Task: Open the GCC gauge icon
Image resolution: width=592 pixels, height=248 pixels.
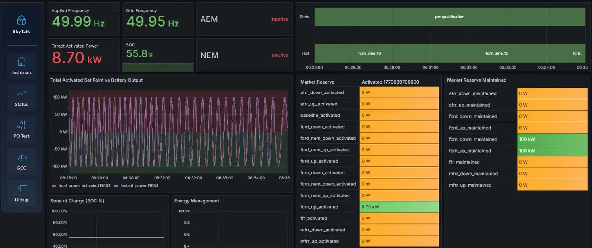Action: 21,157
